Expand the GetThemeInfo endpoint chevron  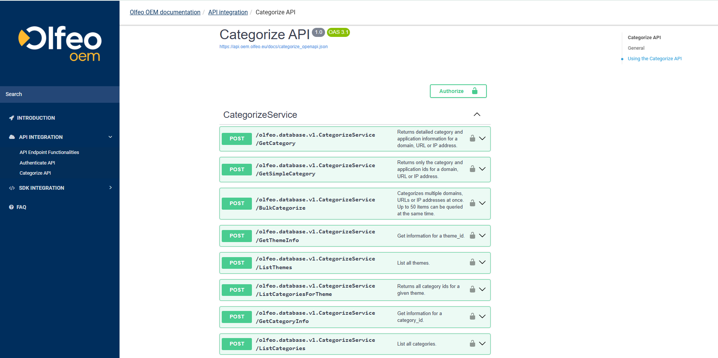[x=482, y=236]
